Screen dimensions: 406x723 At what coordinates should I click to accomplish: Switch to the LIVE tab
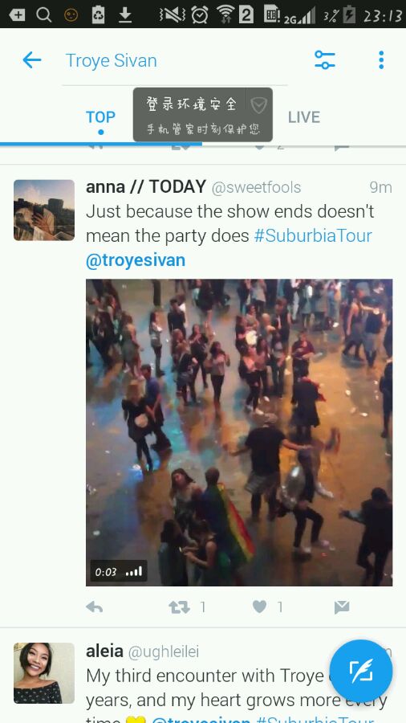coord(304,117)
